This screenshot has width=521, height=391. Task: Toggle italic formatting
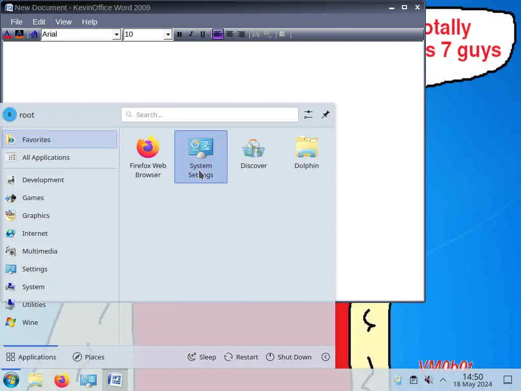coord(191,34)
